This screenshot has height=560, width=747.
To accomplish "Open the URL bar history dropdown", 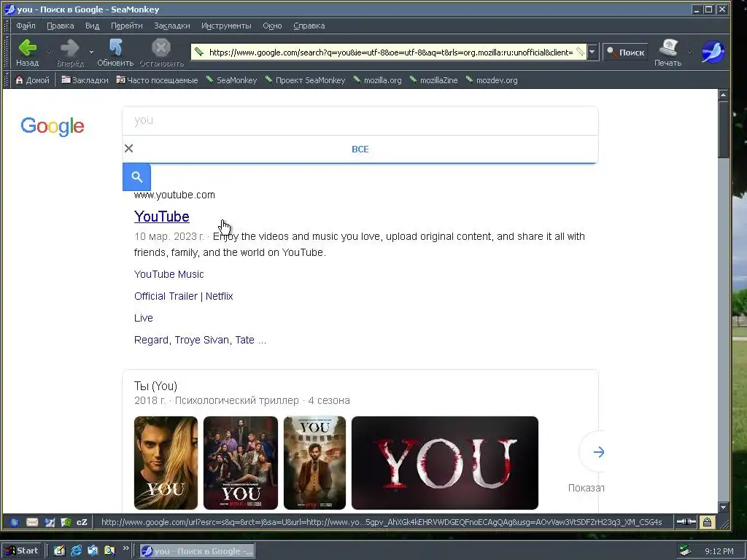I will click(592, 52).
